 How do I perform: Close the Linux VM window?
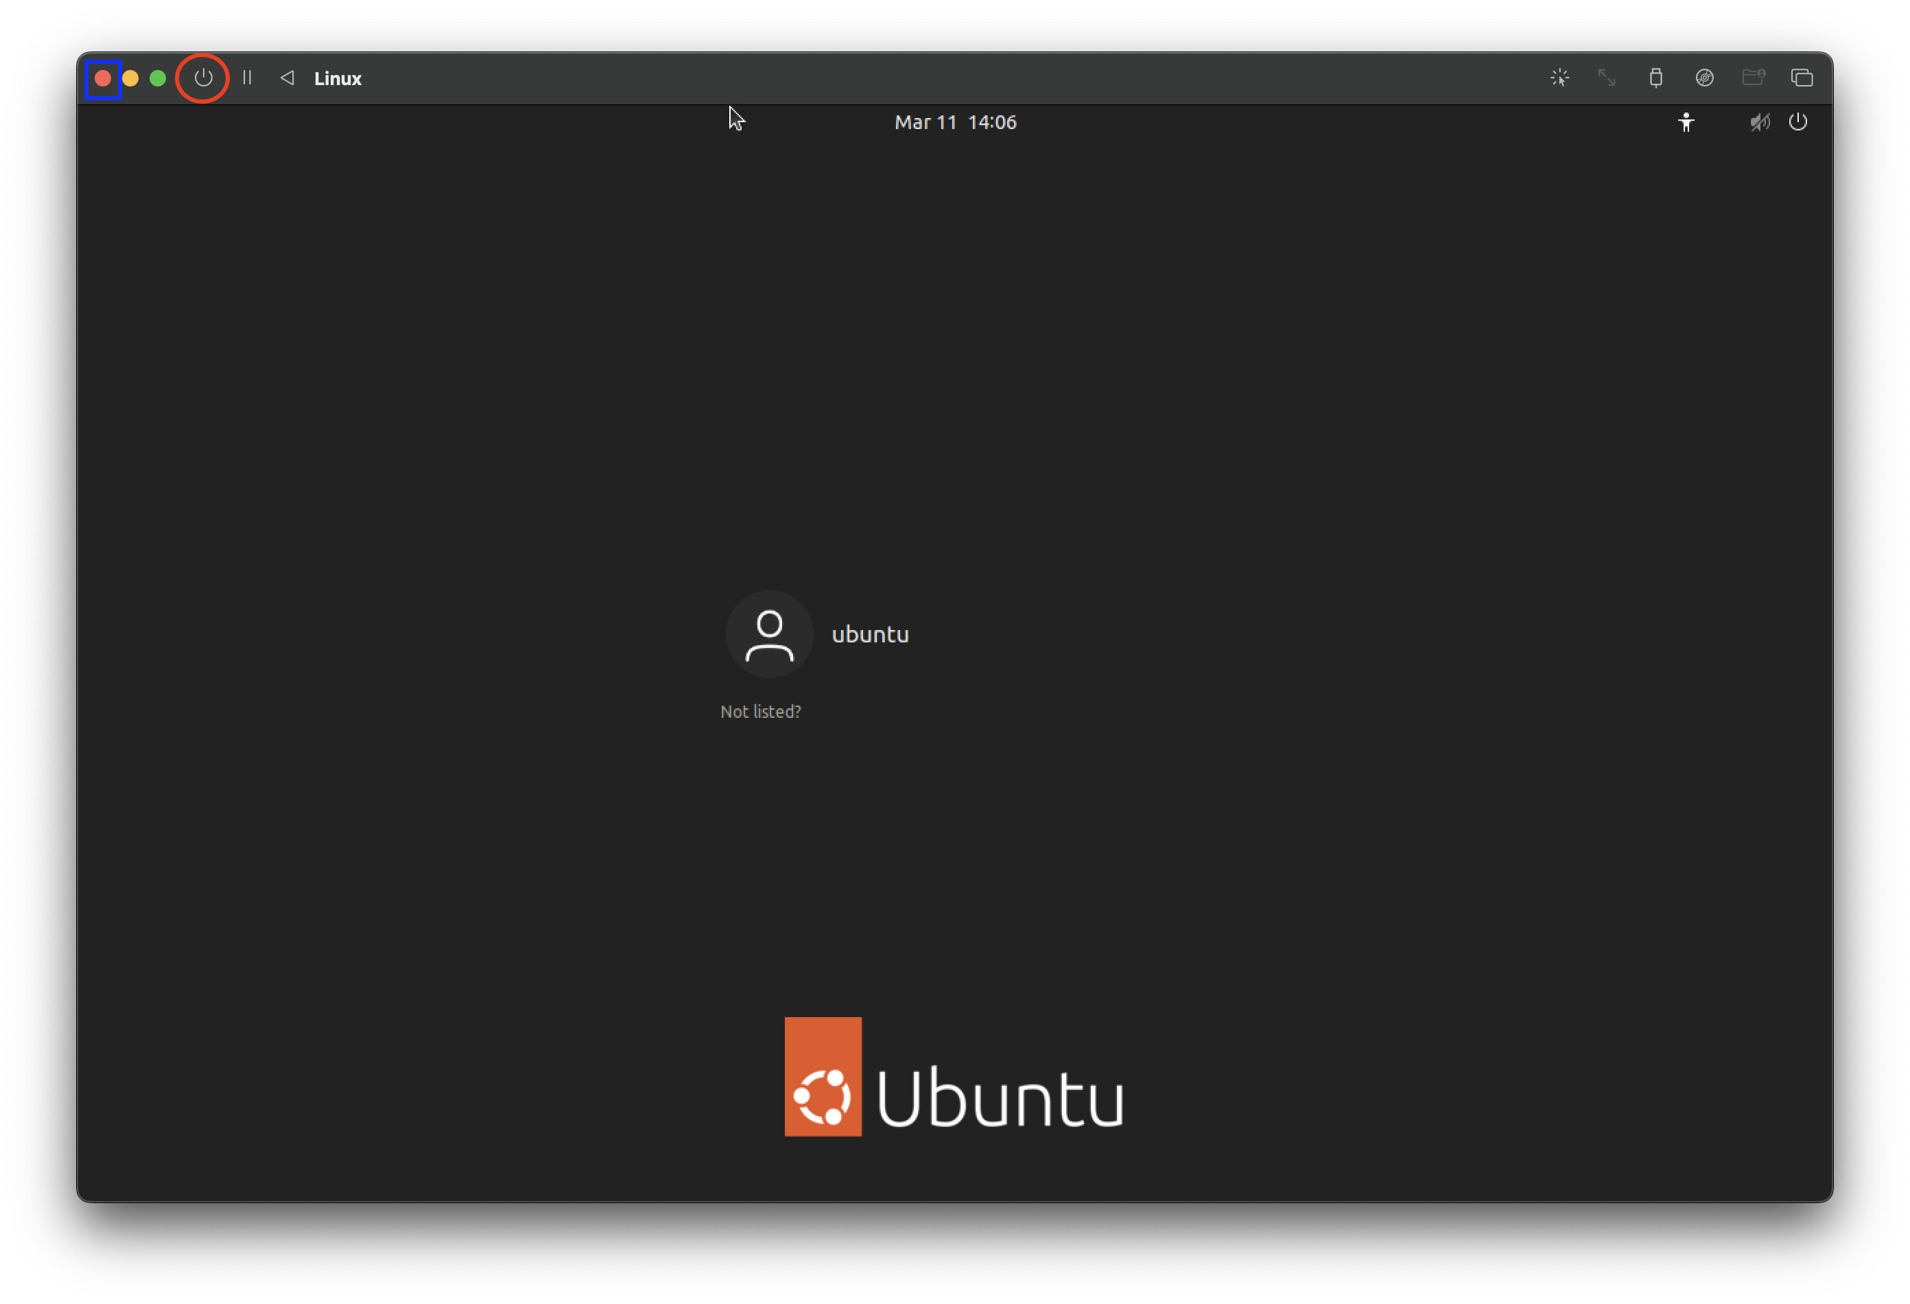click(x=103, y=78)
